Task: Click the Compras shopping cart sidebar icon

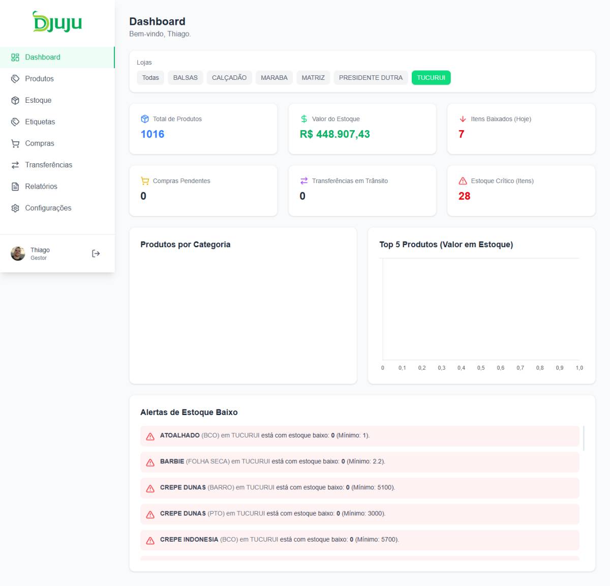Action: point(15,143)
